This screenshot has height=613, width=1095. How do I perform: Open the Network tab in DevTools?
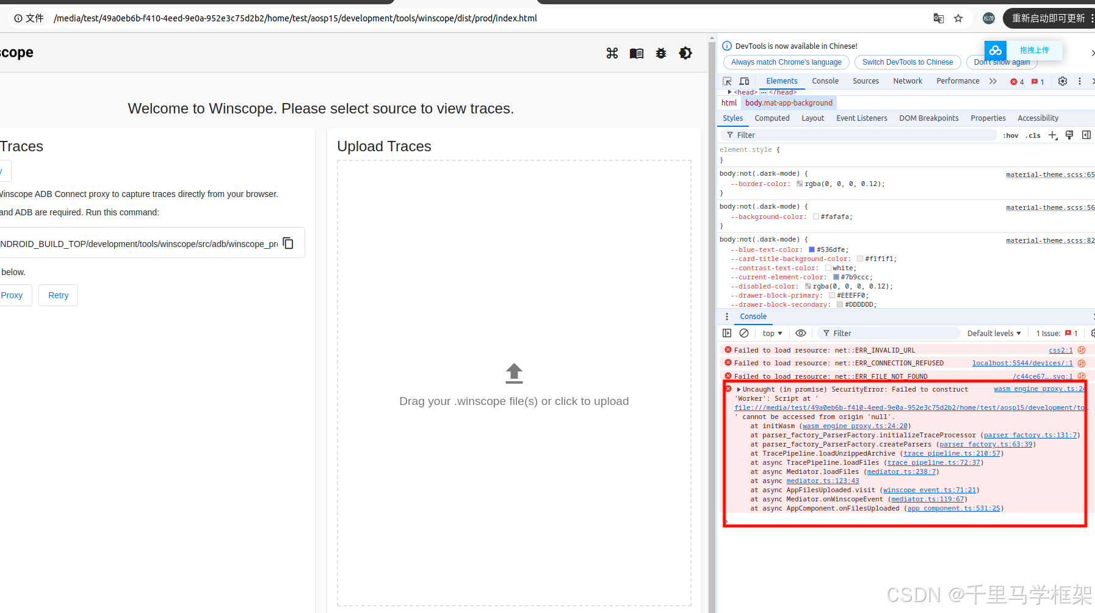[x=908, y=81]
